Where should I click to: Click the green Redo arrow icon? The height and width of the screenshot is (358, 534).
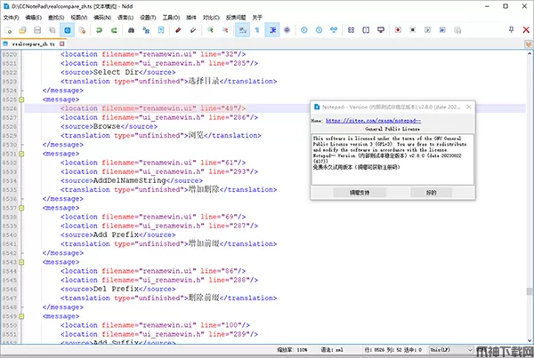(114, 29)
